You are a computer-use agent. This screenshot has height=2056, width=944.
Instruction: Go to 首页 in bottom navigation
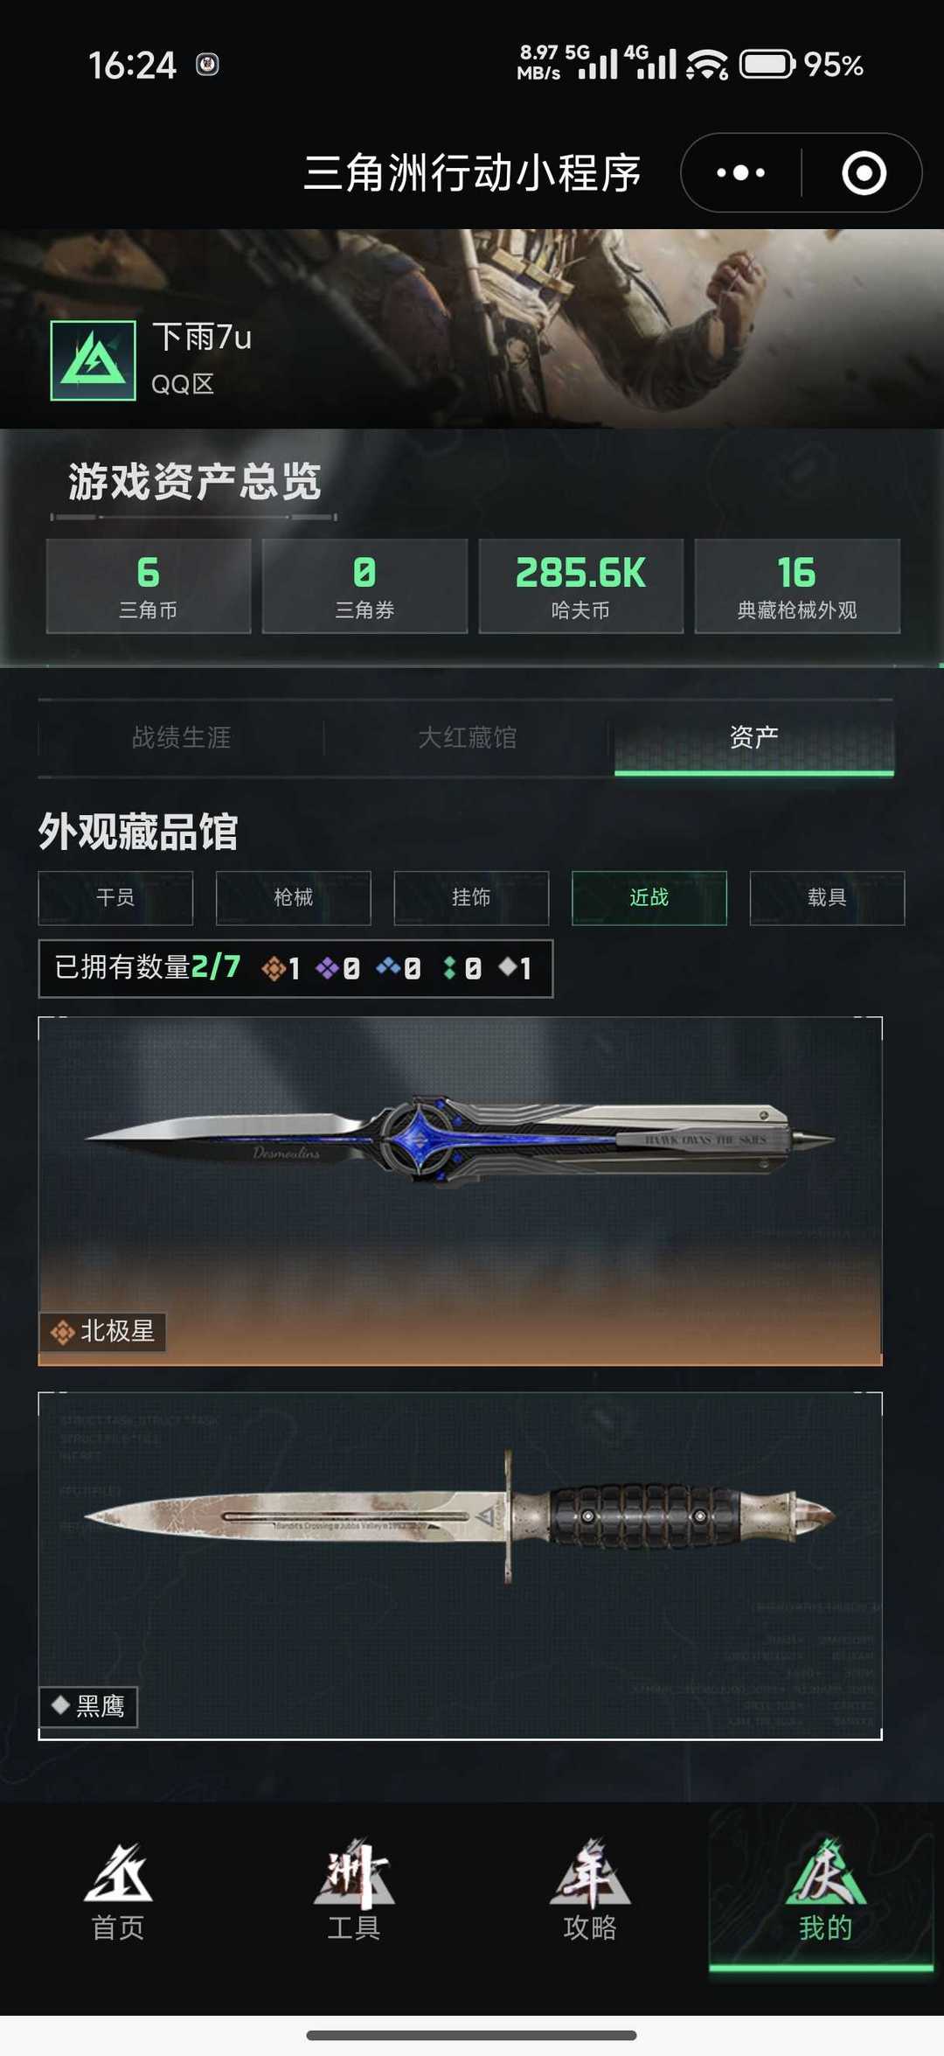(118, 1892)
